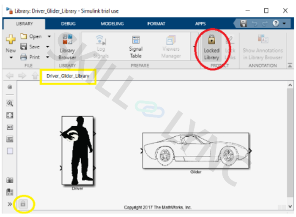Maximize the Simulink library window
This screenshot has width=296, height=217.
click(x=266, y=11)
